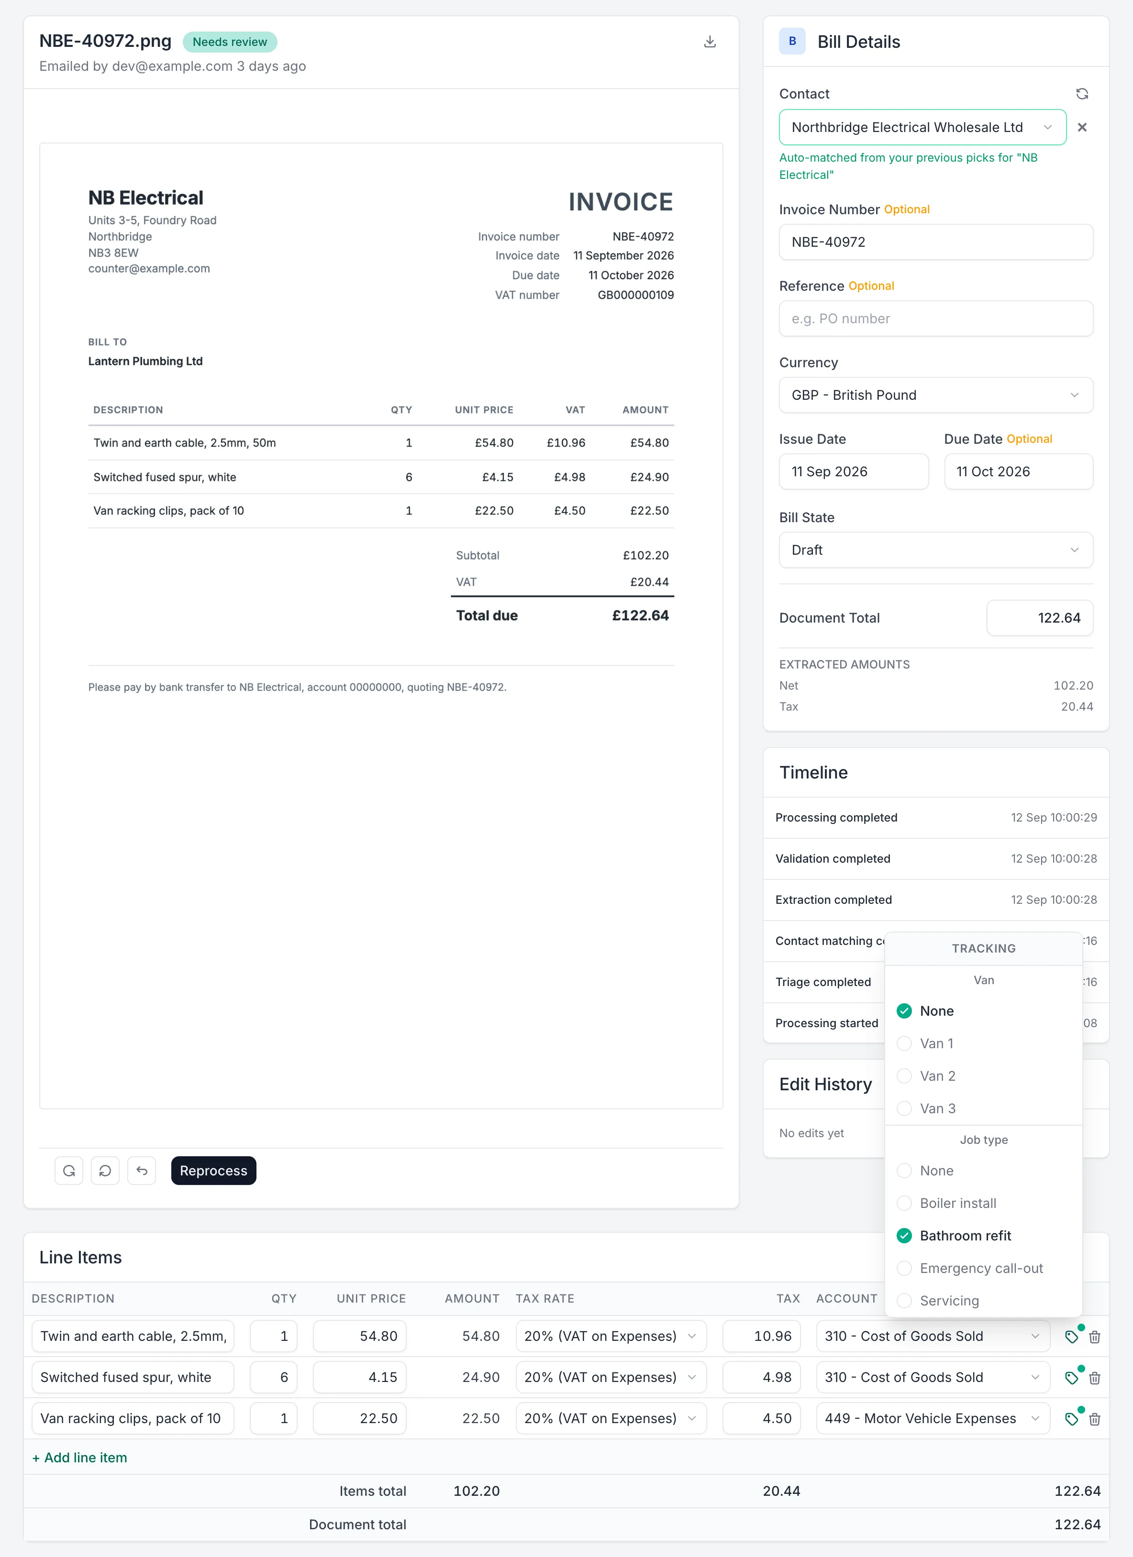Select Van 1 tracking option
The width and height of the screenshot is (1133, 1557).
pos(983,1043)
